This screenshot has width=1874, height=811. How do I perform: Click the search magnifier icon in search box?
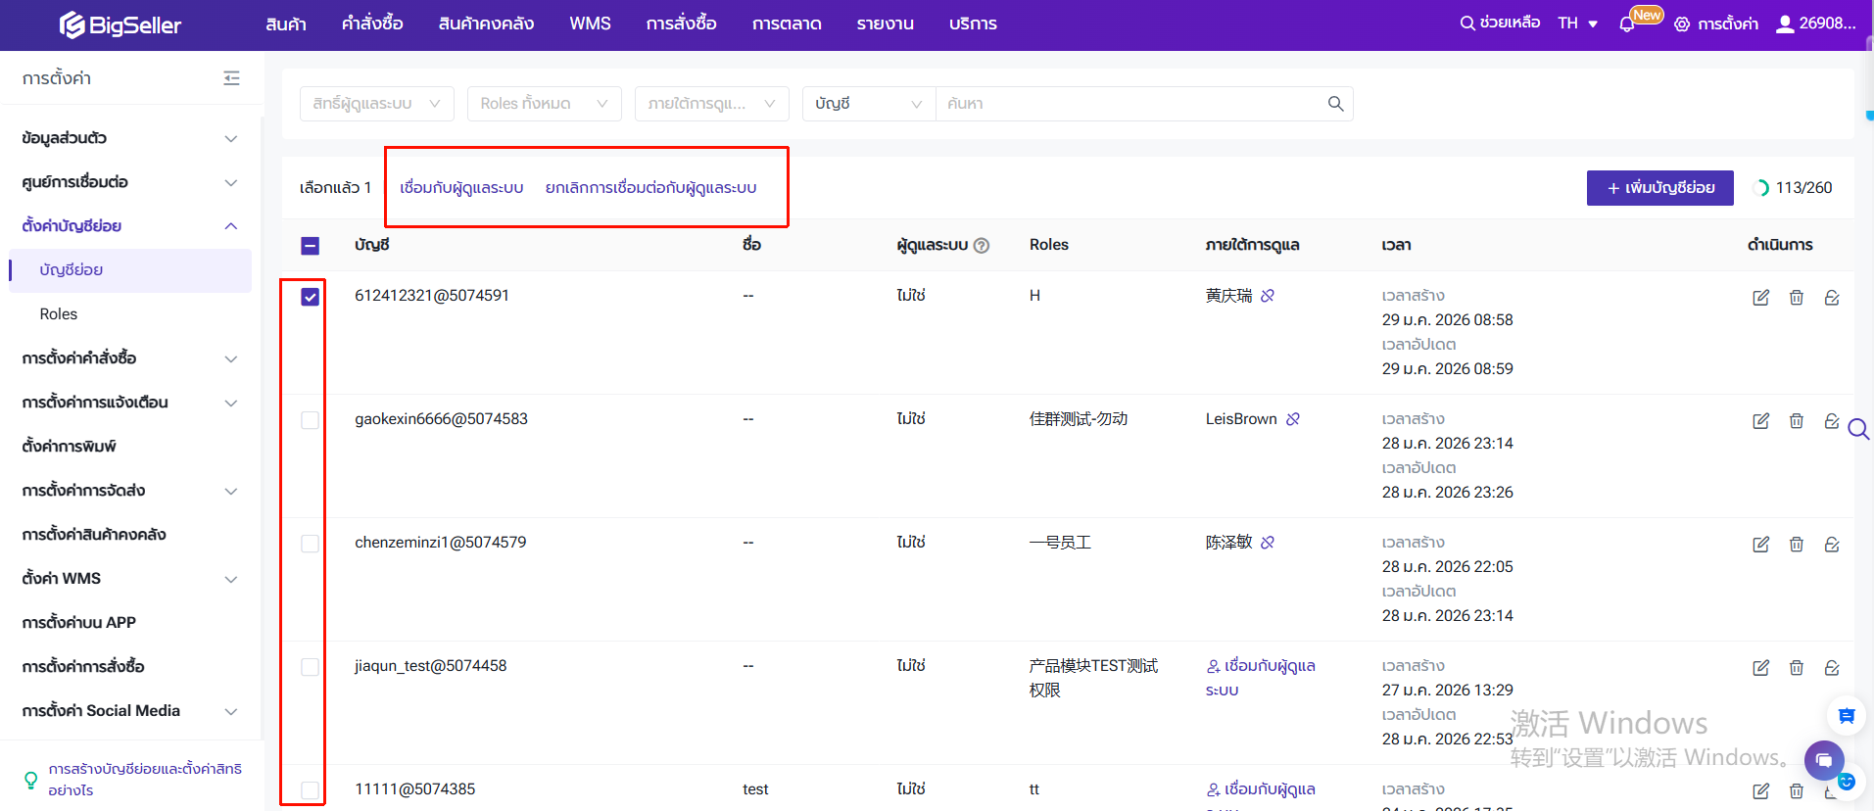(1335, 104)
